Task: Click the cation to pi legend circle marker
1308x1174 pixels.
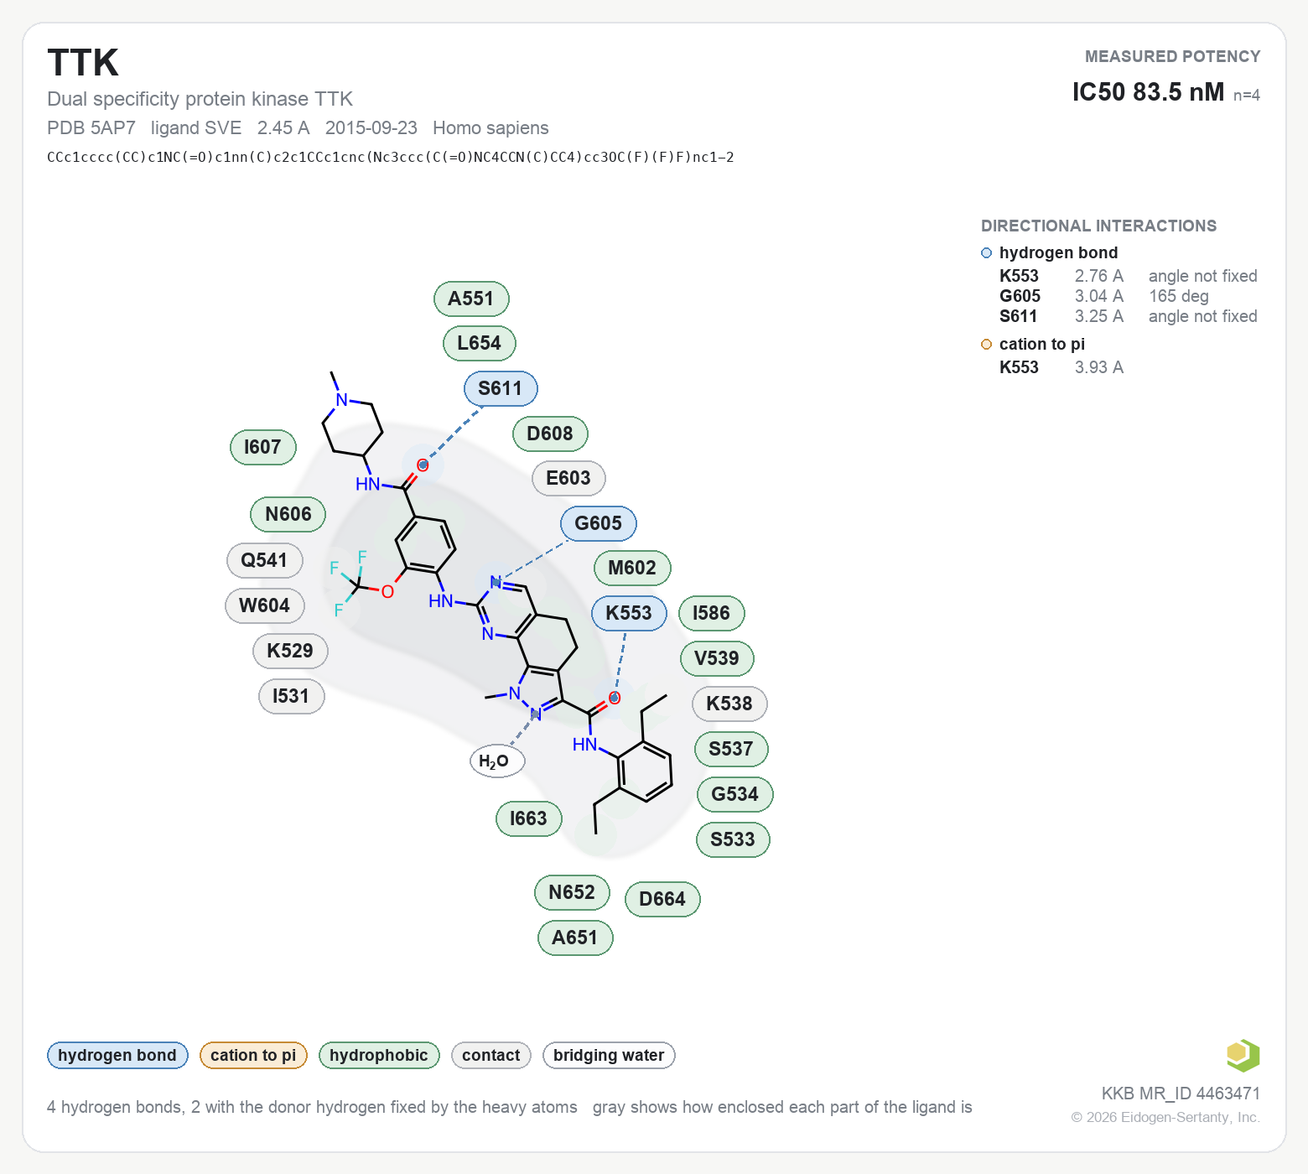Action: pyautogui.click(x=986, y=345)
